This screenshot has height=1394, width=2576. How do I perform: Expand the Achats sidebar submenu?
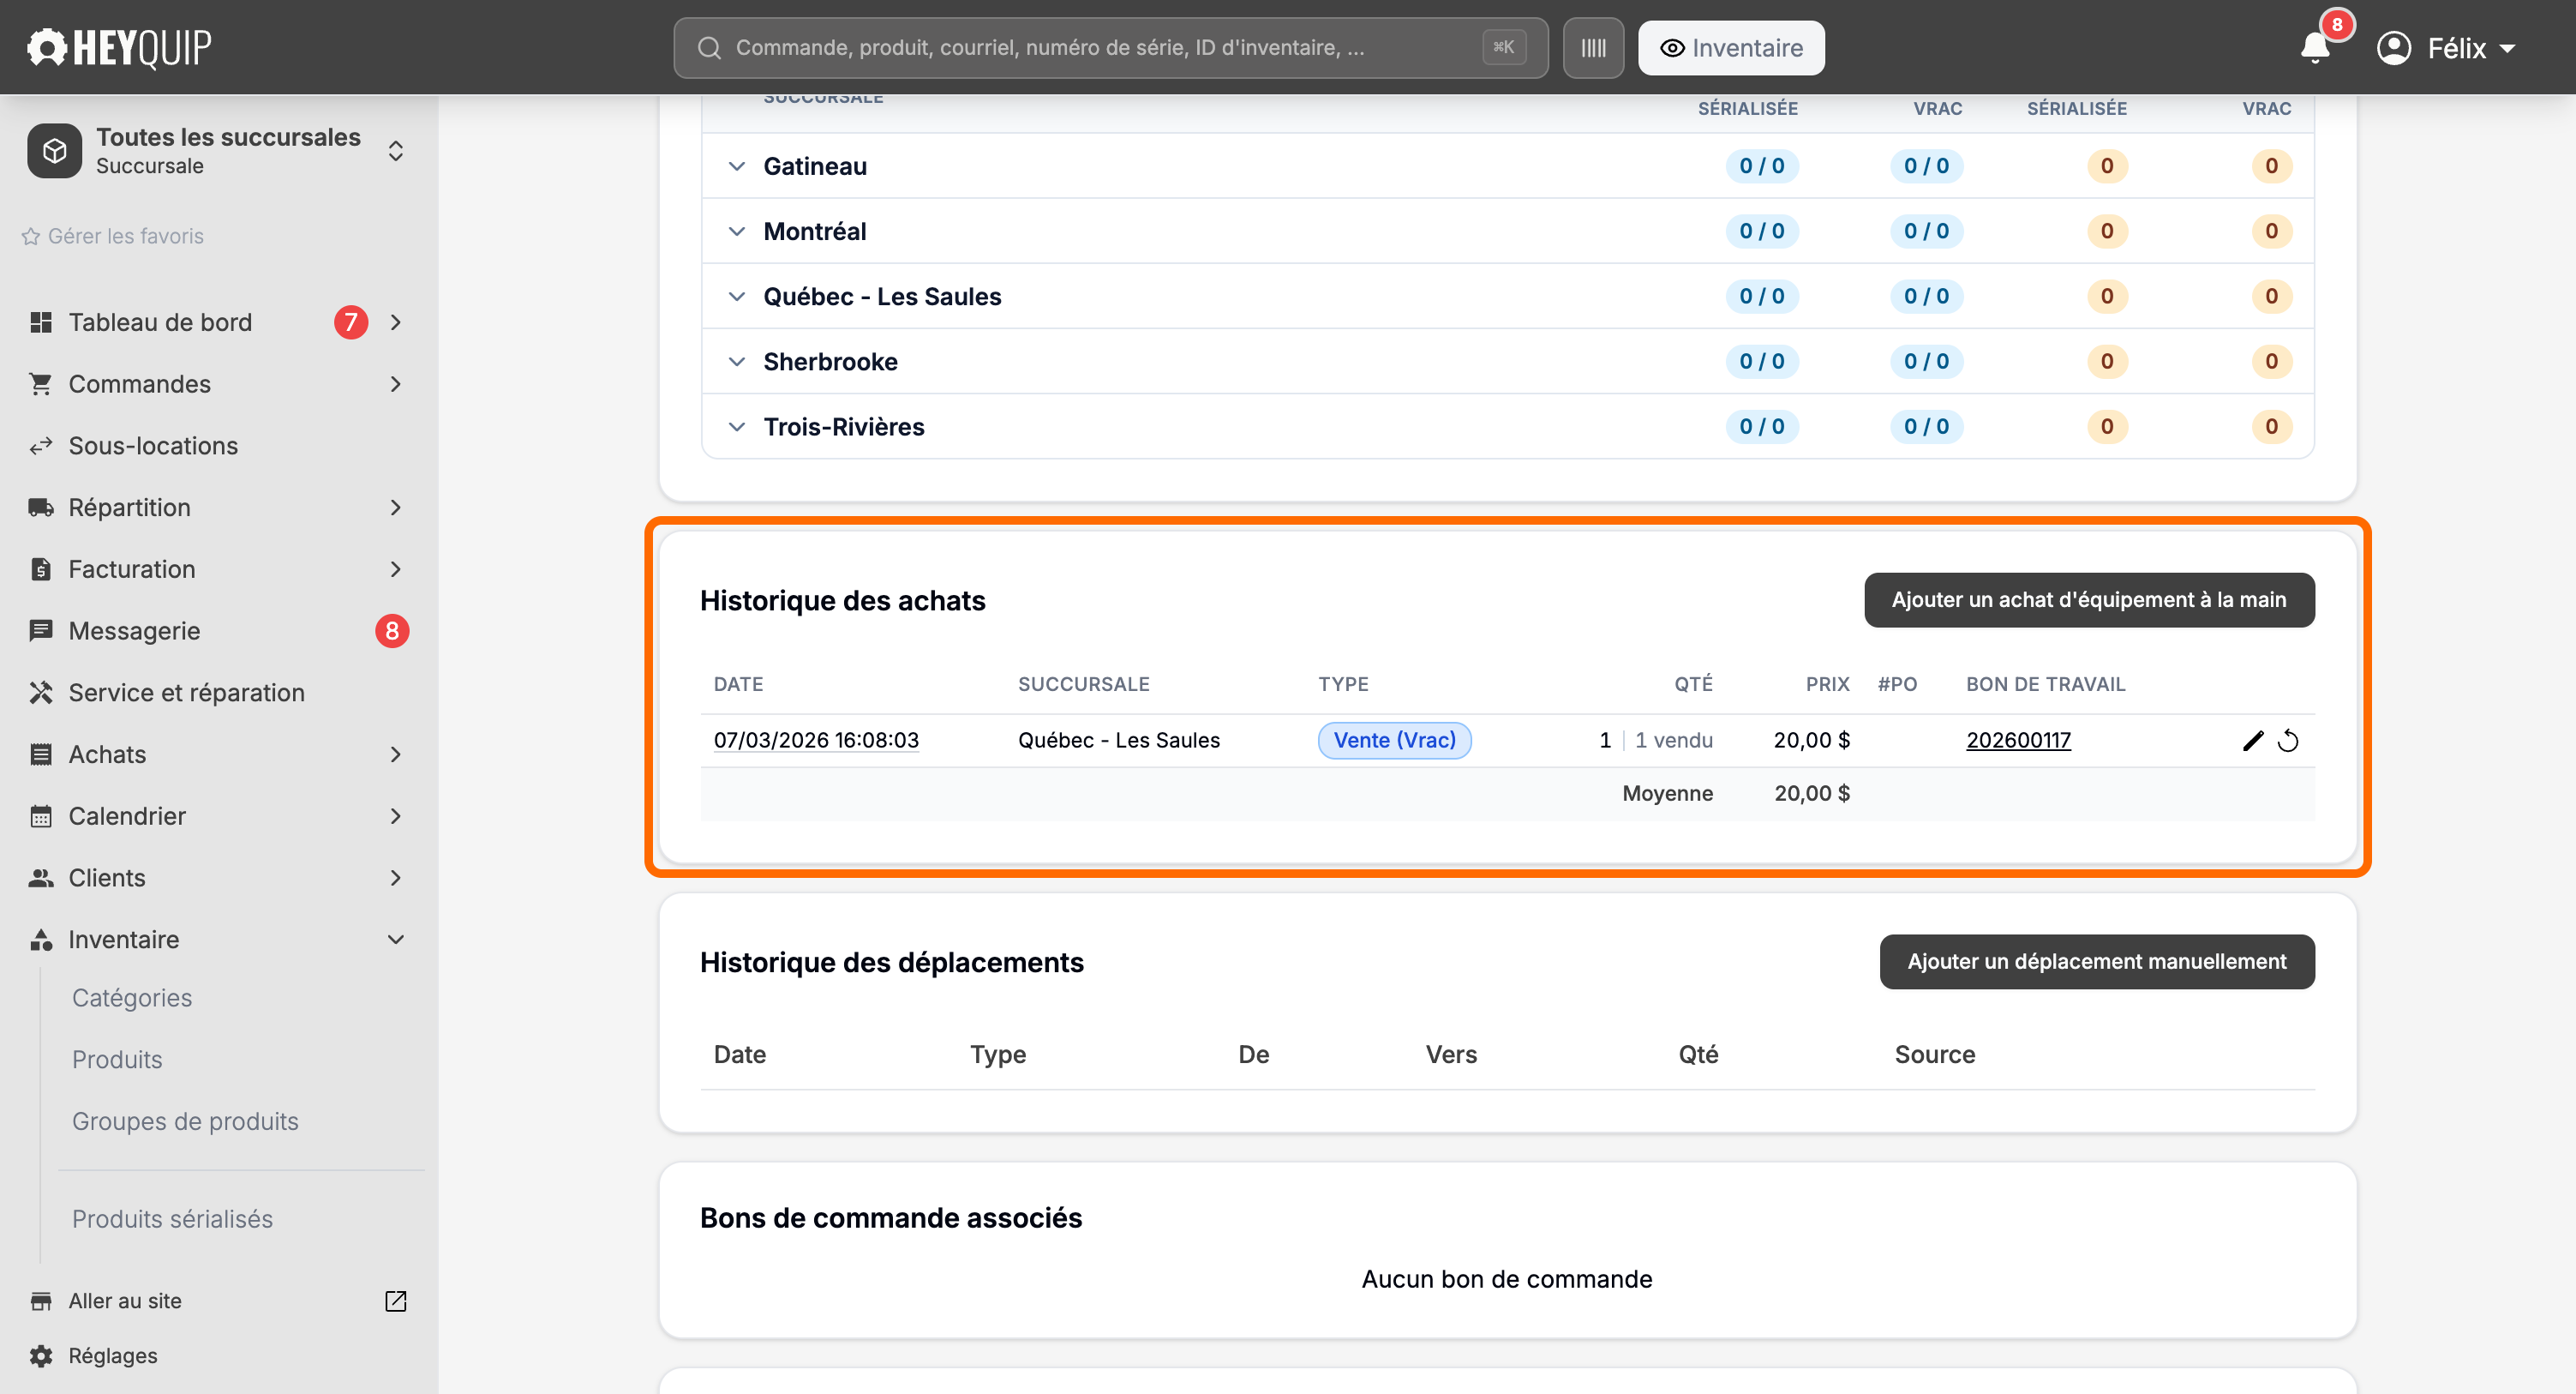pyautogui.click(x=396, y=754)
